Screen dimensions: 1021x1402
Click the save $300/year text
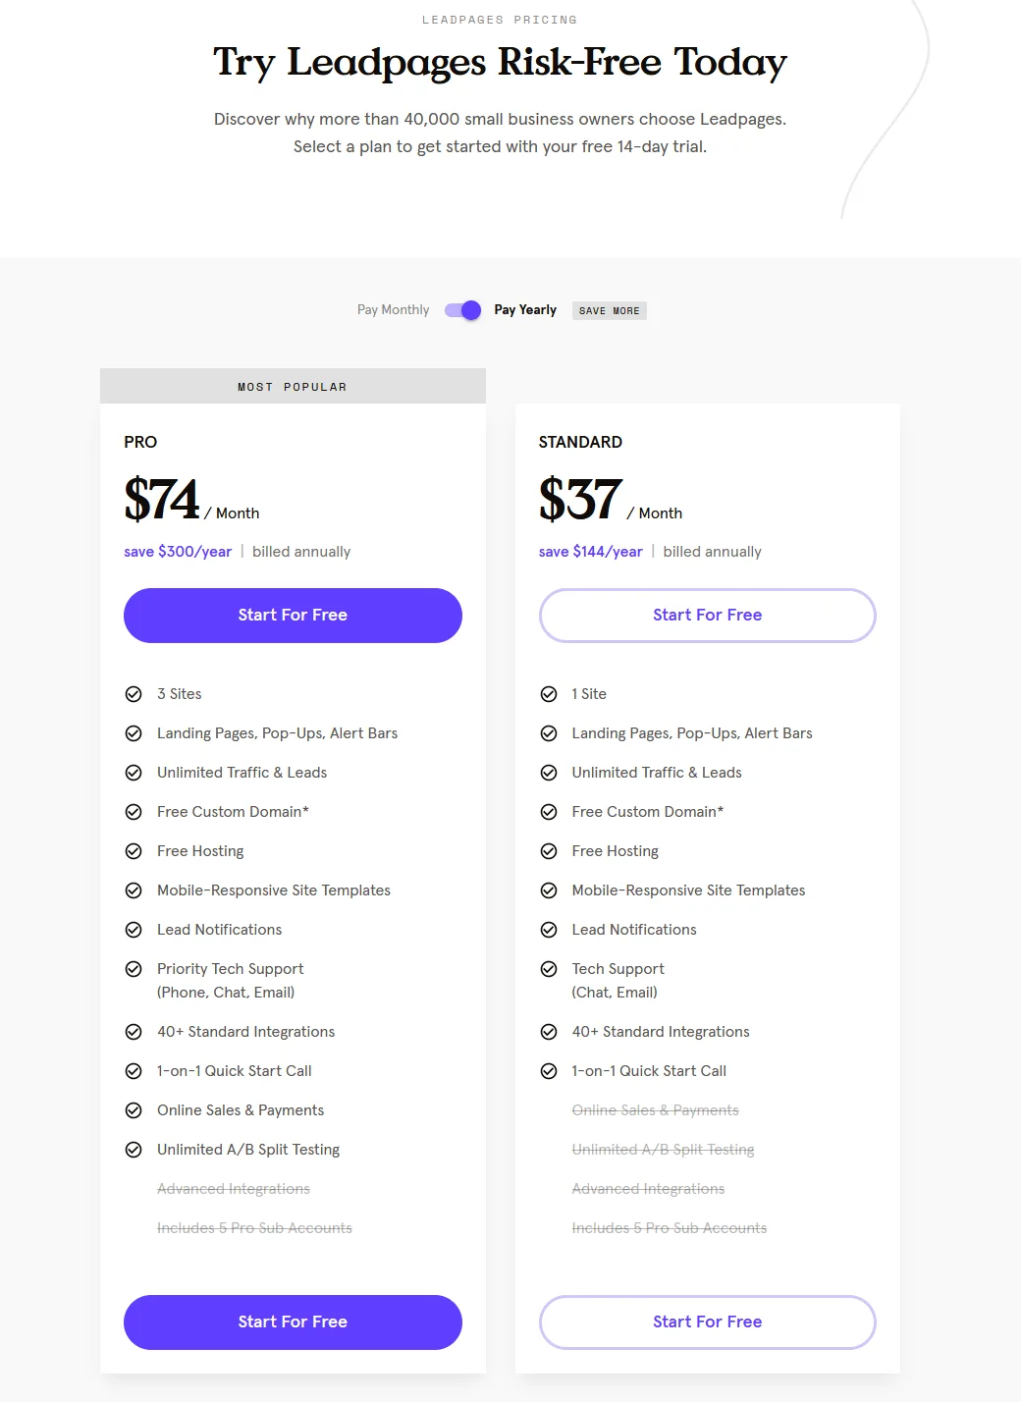tap(178, 552)
